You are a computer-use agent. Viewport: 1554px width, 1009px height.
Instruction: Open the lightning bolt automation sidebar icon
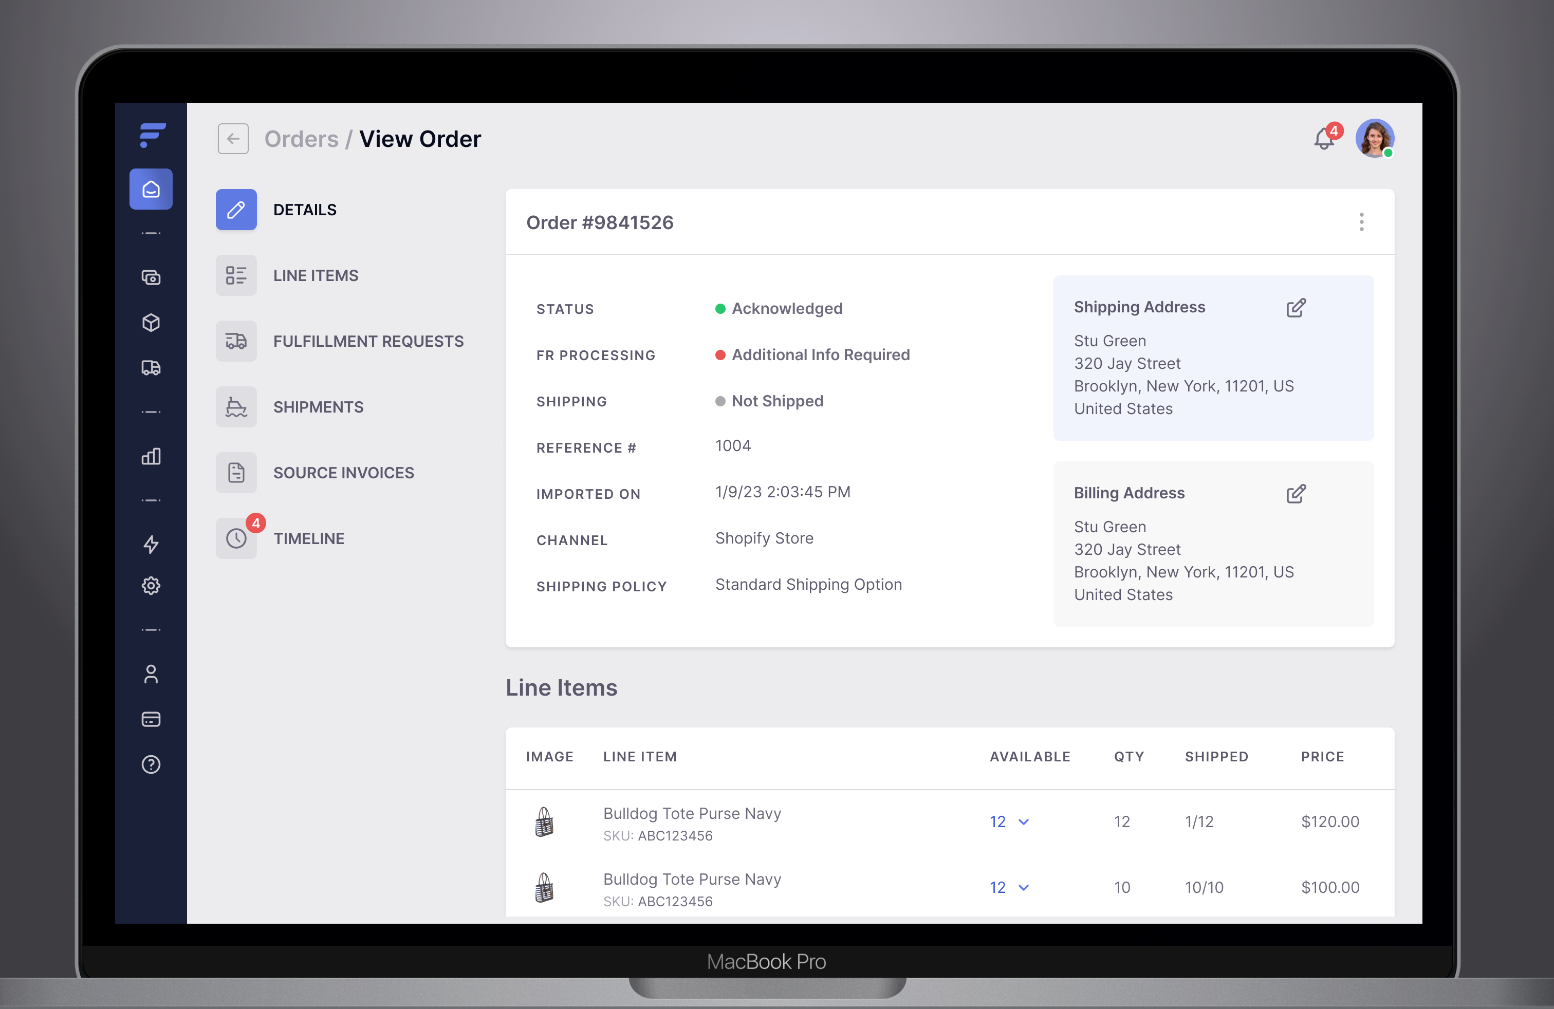[x=151, y=544]
